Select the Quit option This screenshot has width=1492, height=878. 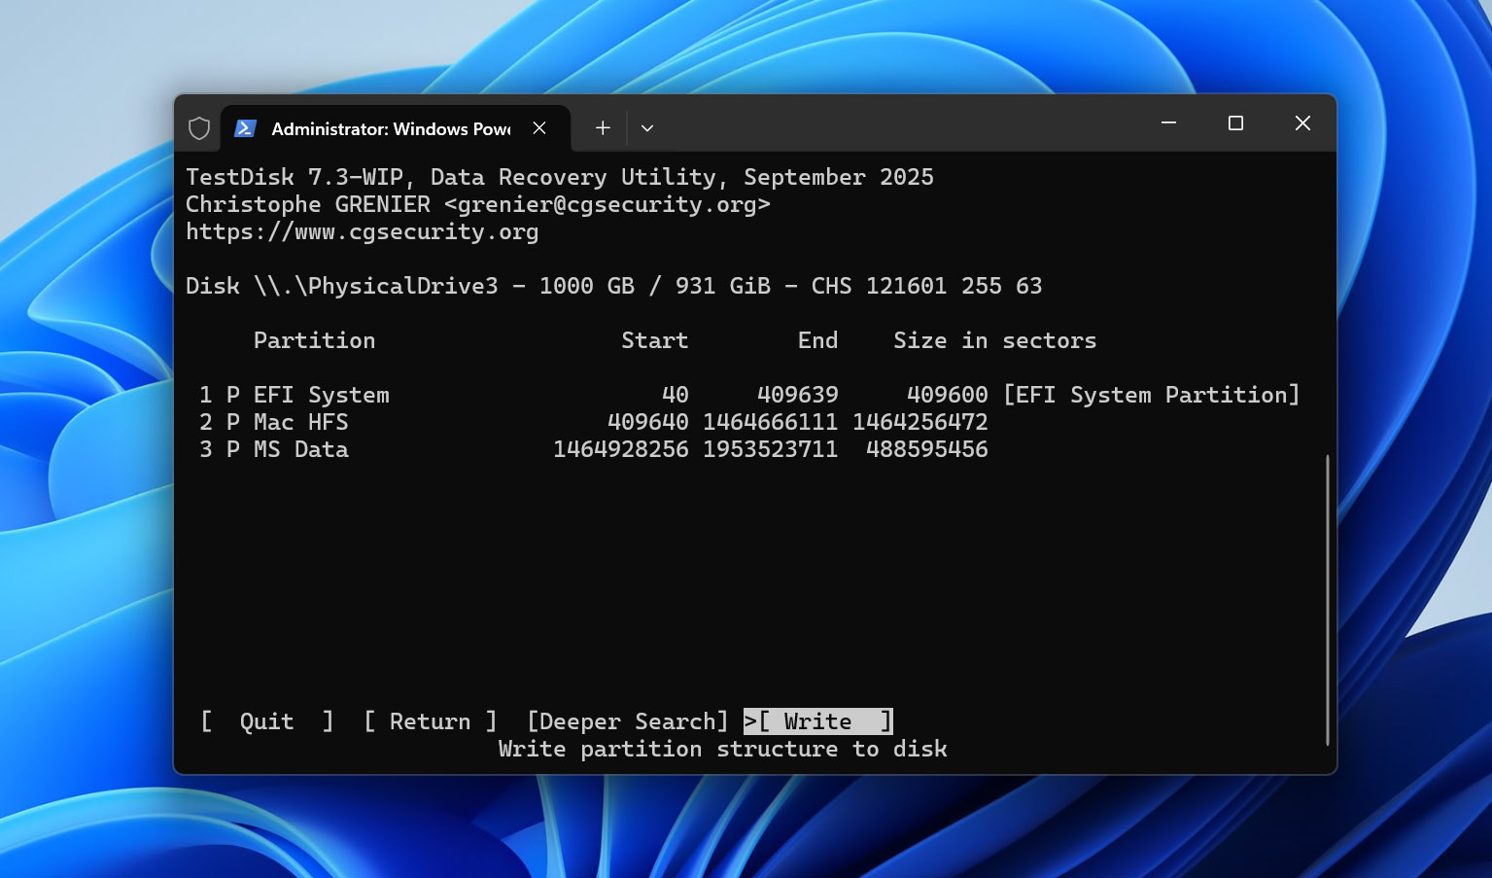tap(267, 721)
